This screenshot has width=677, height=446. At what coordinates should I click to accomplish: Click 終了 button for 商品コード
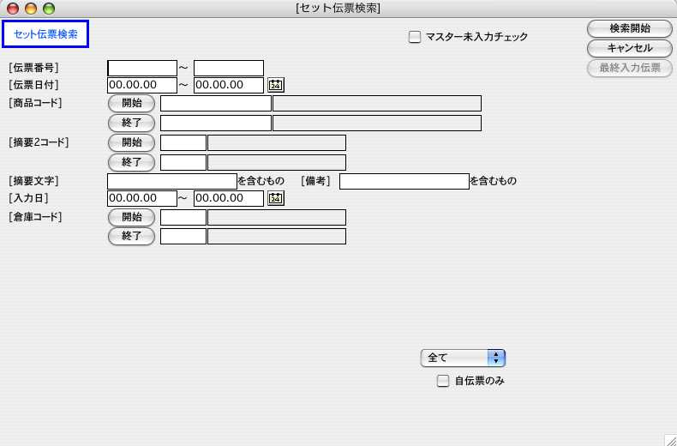(131, 123)
